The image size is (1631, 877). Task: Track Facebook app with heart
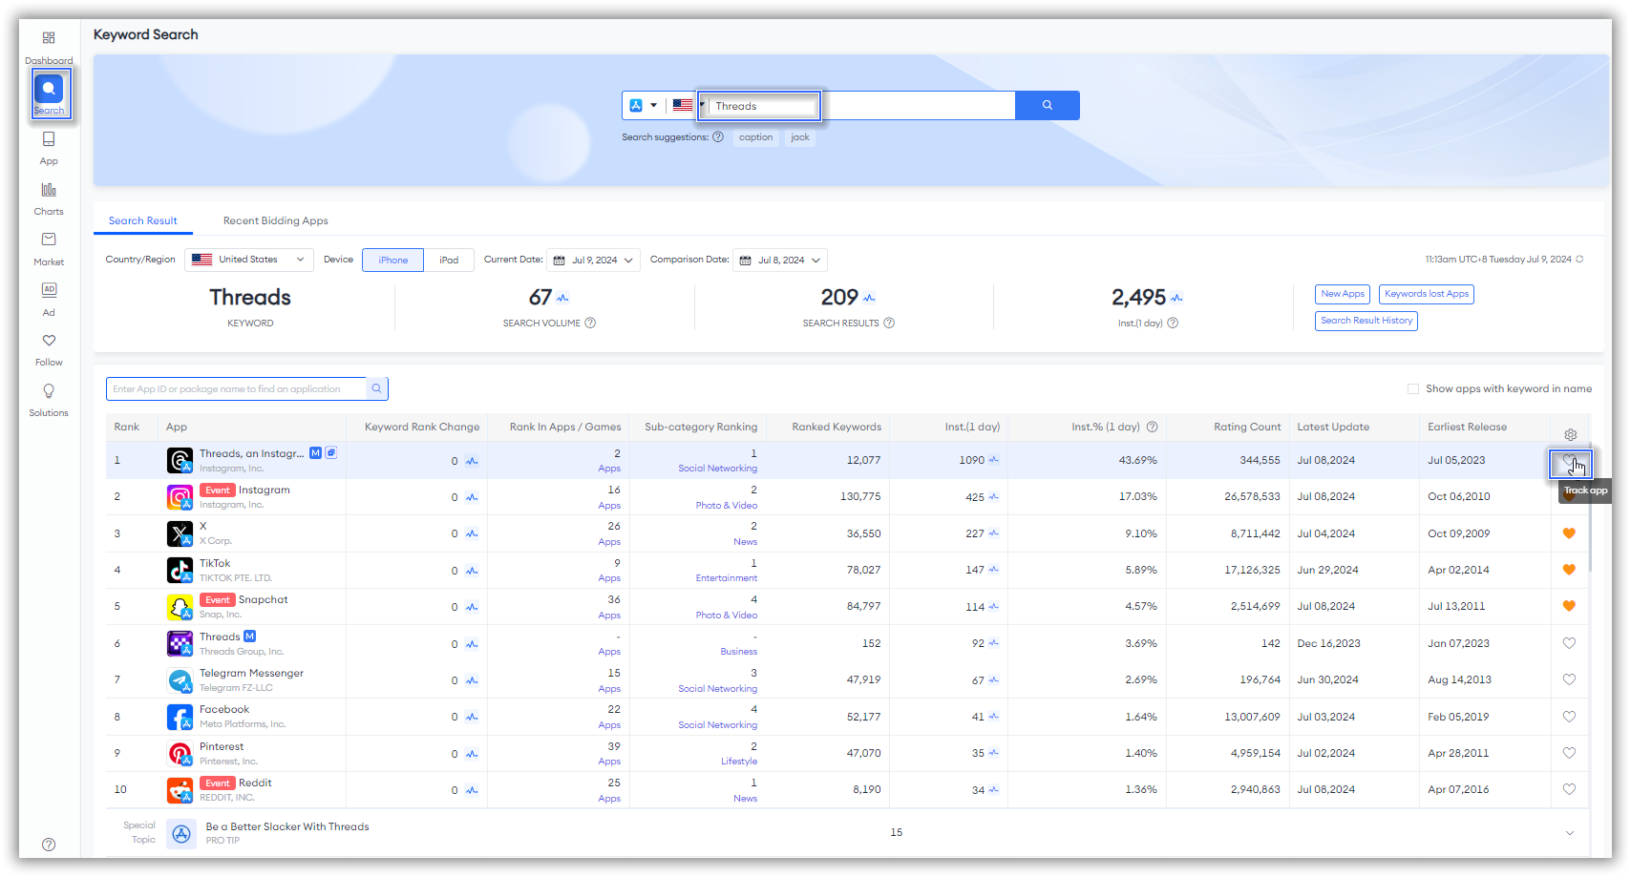pyautogui.click(x=1569, y=717)
